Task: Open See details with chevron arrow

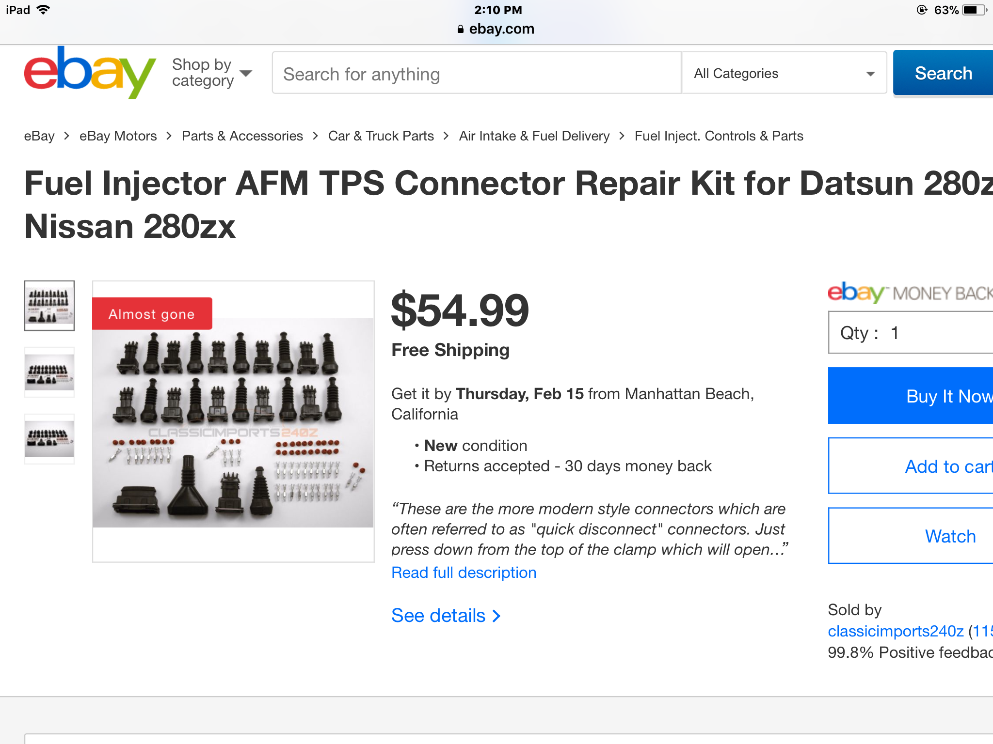Action: point(446,616)
